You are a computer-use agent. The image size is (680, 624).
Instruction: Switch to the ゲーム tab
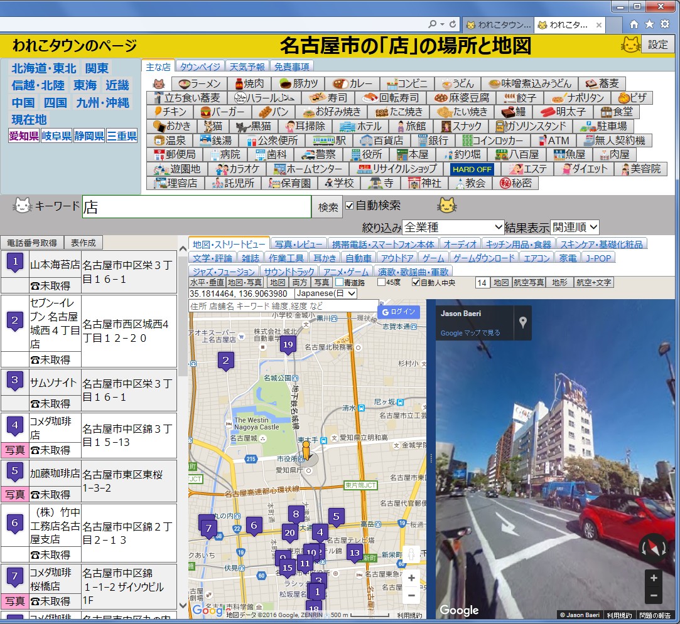pyautogui.click(x=434, y=258)
